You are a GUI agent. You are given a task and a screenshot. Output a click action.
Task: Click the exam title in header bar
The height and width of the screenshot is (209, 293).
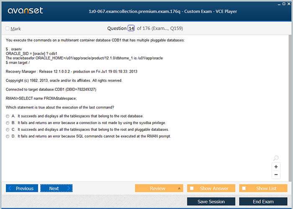[x=163, y=11]
